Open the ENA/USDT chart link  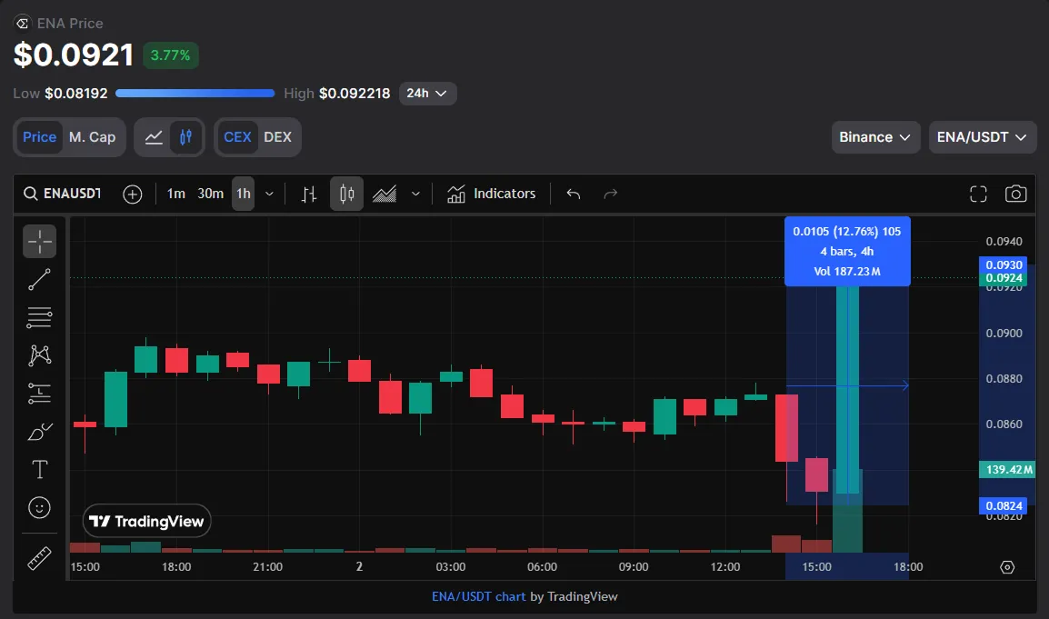478,596
